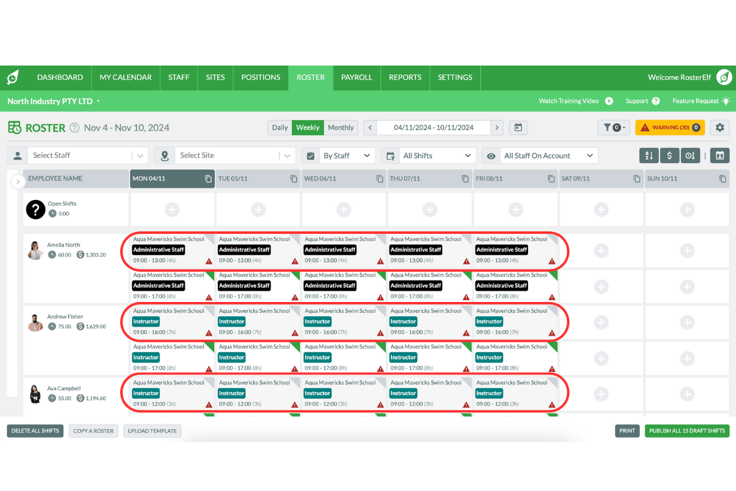Open the North Industry PTY LTD company dropdown
736x491 pixels.
click(54, 101)
